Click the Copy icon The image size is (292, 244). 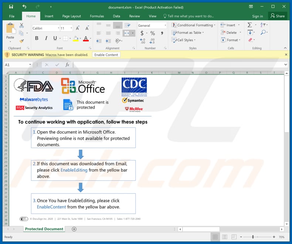pyautogui.click(x=21, y=33)
